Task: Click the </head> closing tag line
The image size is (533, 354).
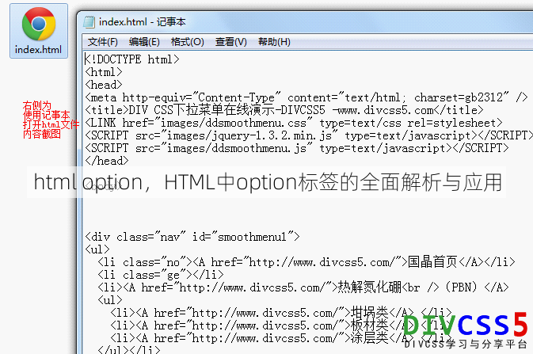Action: (107, 161)
